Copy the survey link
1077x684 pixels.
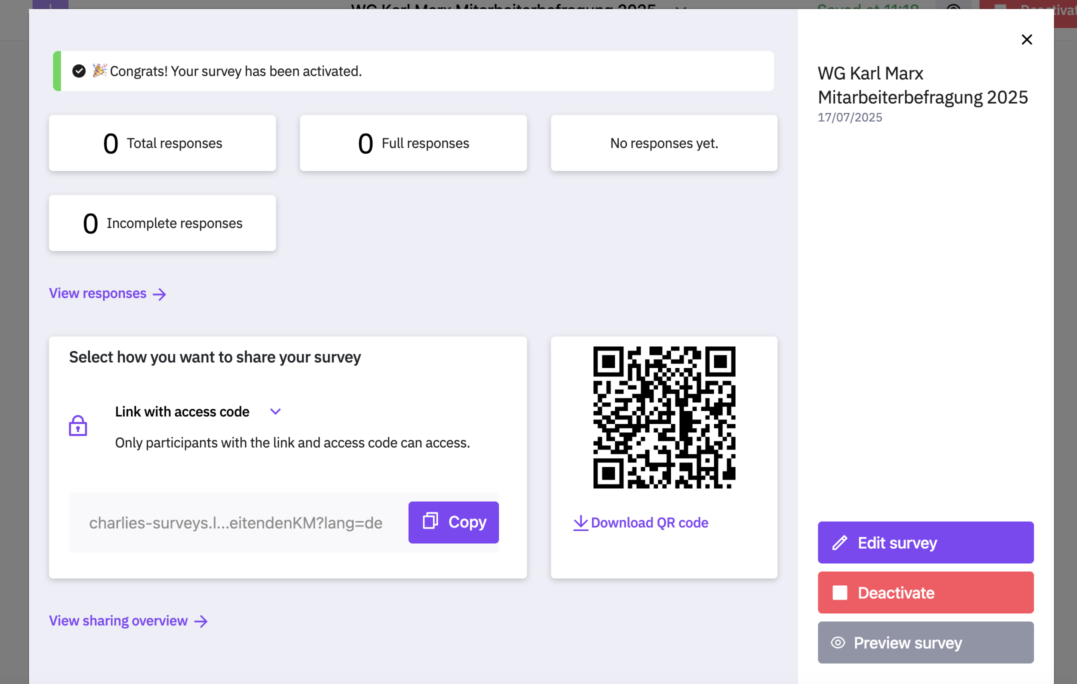[x=453, y=522]
